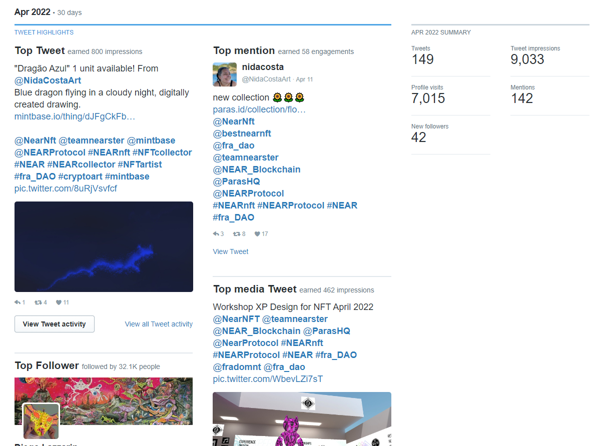Open @NidaCostaArt link in Top Tweet
The width and height of the screenshot is (594, 446).
click(x=48, y=80)
